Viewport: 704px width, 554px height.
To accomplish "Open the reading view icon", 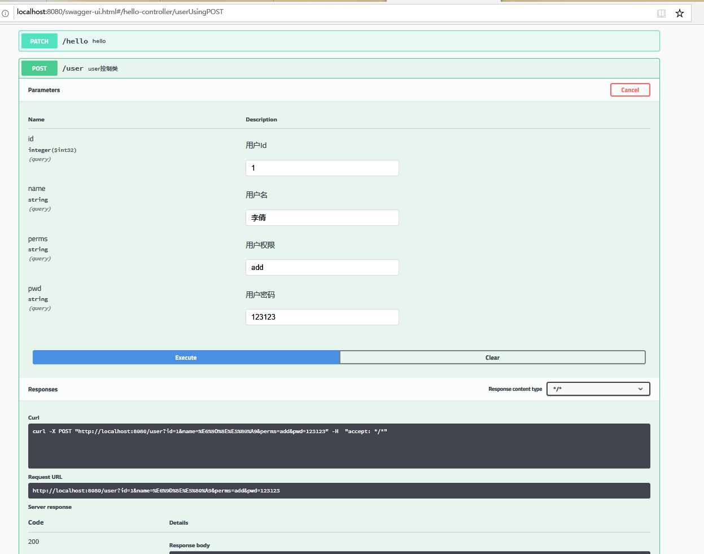I will pos(661,13).
